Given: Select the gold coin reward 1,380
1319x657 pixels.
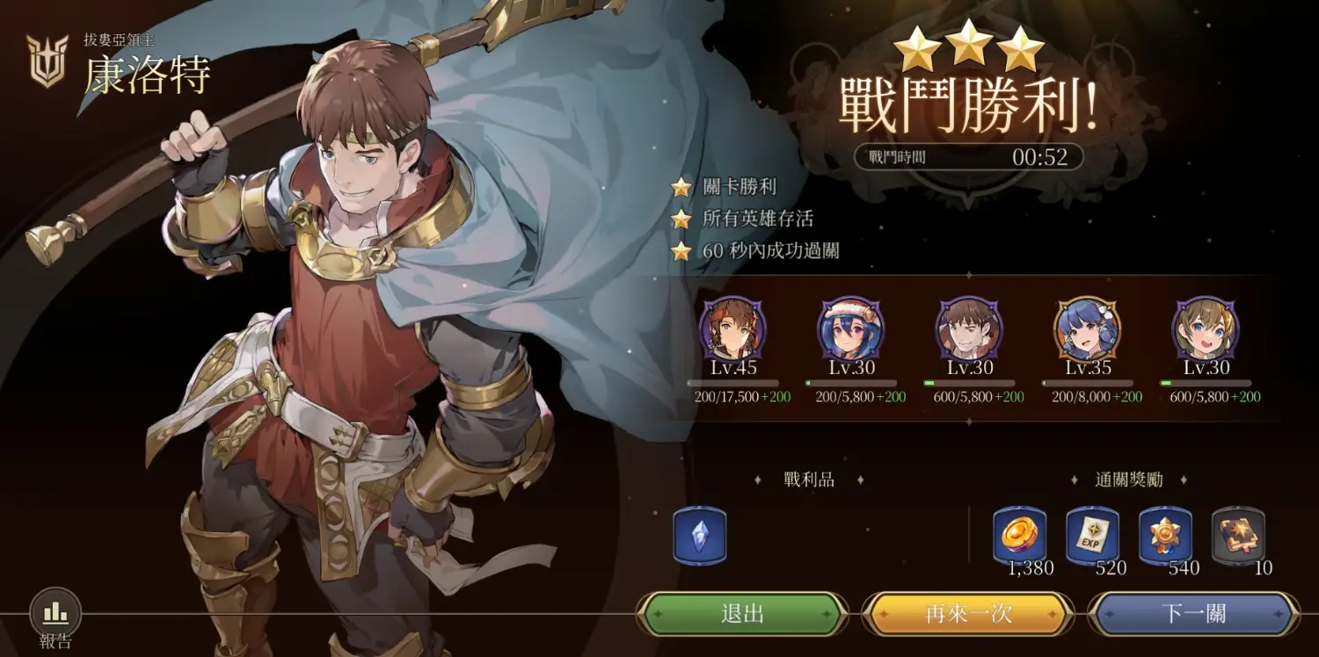Looking at the screenshot, I should pyautogui.click(x=1020, y=535).
